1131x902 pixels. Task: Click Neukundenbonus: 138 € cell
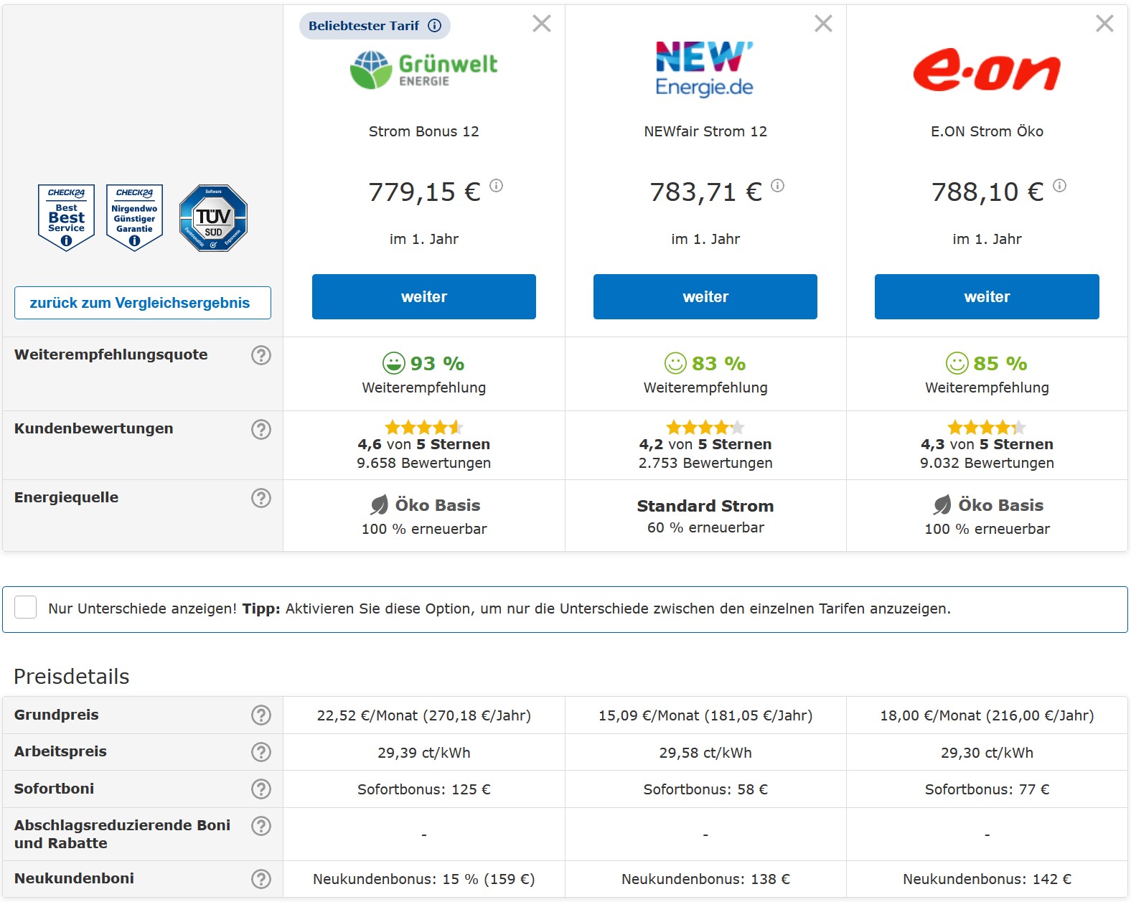click(x=705, y=879)
